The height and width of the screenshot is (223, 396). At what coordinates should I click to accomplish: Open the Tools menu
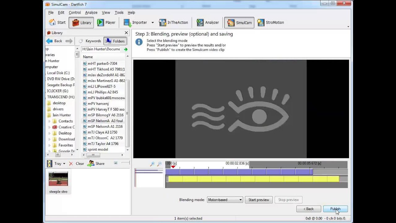coord(119,12)
